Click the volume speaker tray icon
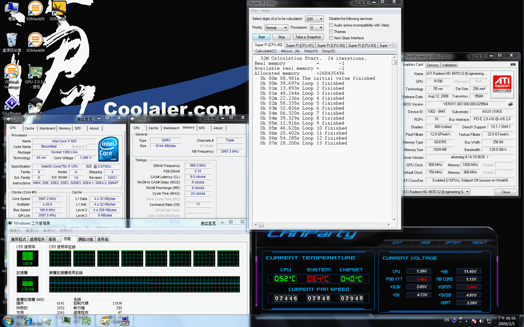524x327 pixels. (481, 321)
